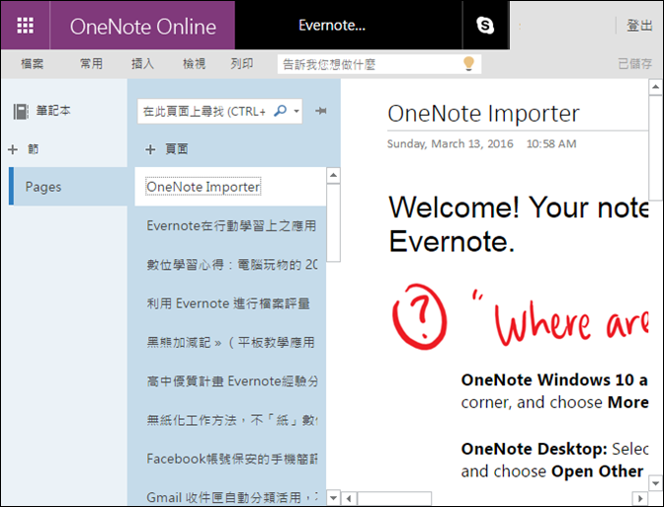Click the Skype icon in header
664x507 pixels.
[485, 26]
